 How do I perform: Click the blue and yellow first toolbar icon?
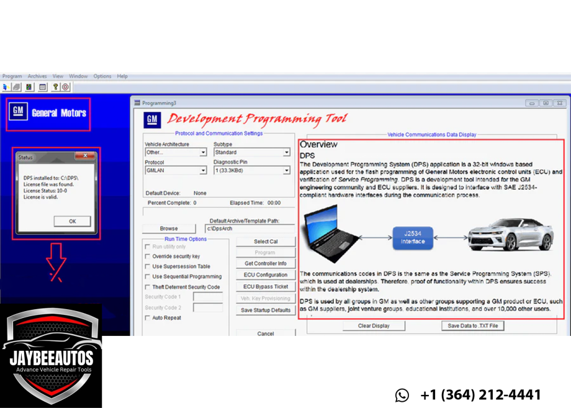6,87
